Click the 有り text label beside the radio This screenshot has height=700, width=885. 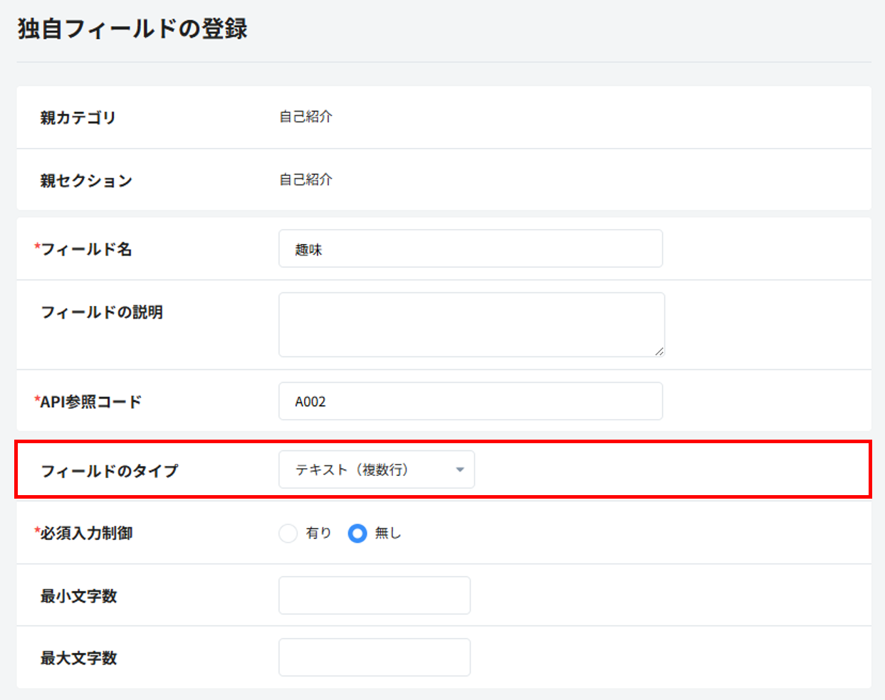pos(318,533)
